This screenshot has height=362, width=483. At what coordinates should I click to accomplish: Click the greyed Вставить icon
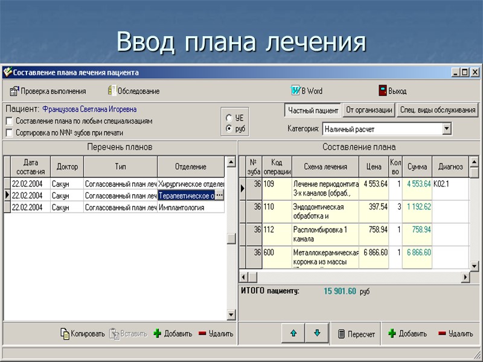coord(114,334)
